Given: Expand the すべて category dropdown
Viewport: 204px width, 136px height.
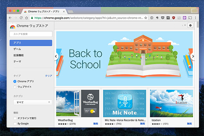Looking at the screenshot, I should click(x=33, y=102).
